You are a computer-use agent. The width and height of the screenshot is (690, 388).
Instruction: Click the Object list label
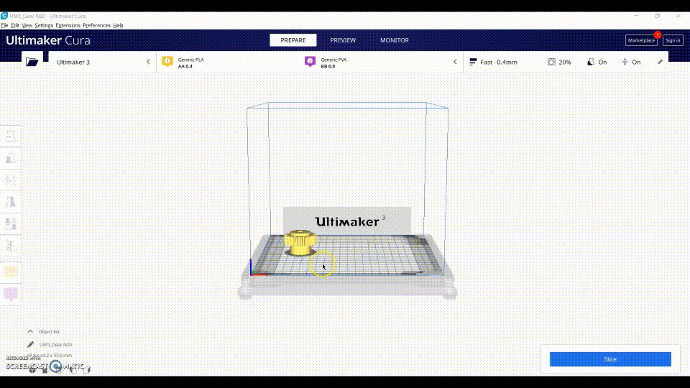[x=49, y=331]
